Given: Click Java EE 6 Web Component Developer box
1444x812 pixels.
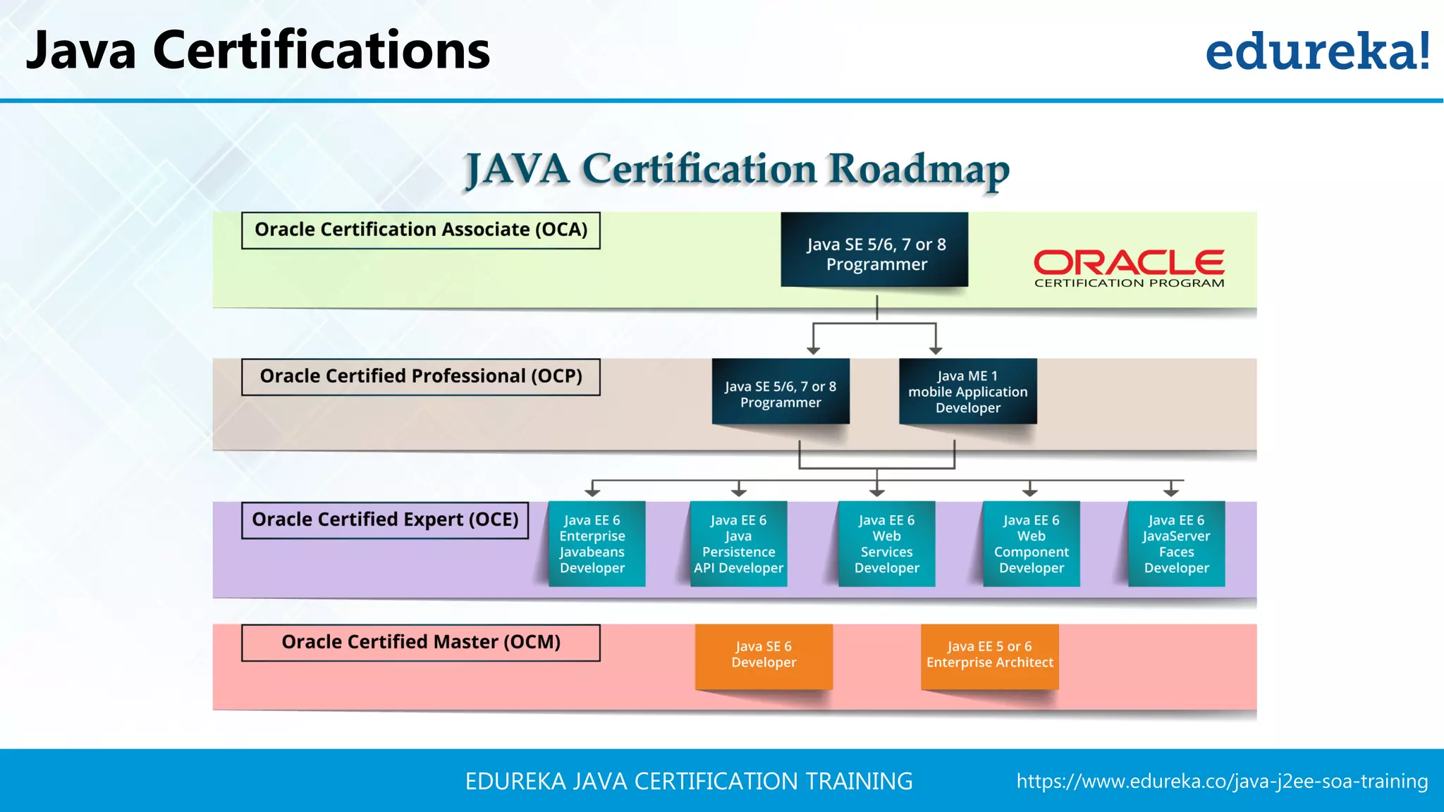Looking at the screenshot, I should (1032, 543).
